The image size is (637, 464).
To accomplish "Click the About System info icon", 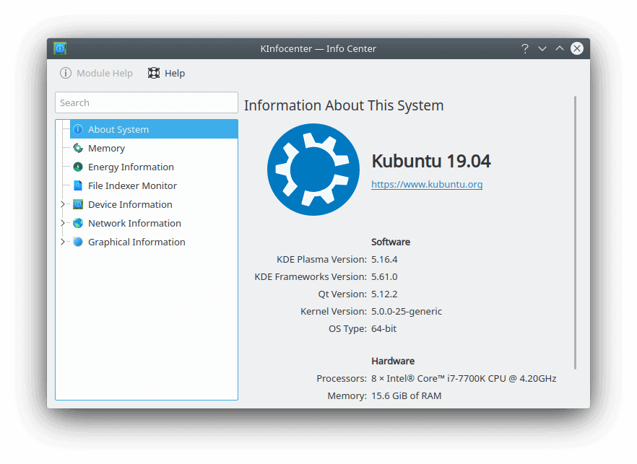I will (x=78, y=129).
